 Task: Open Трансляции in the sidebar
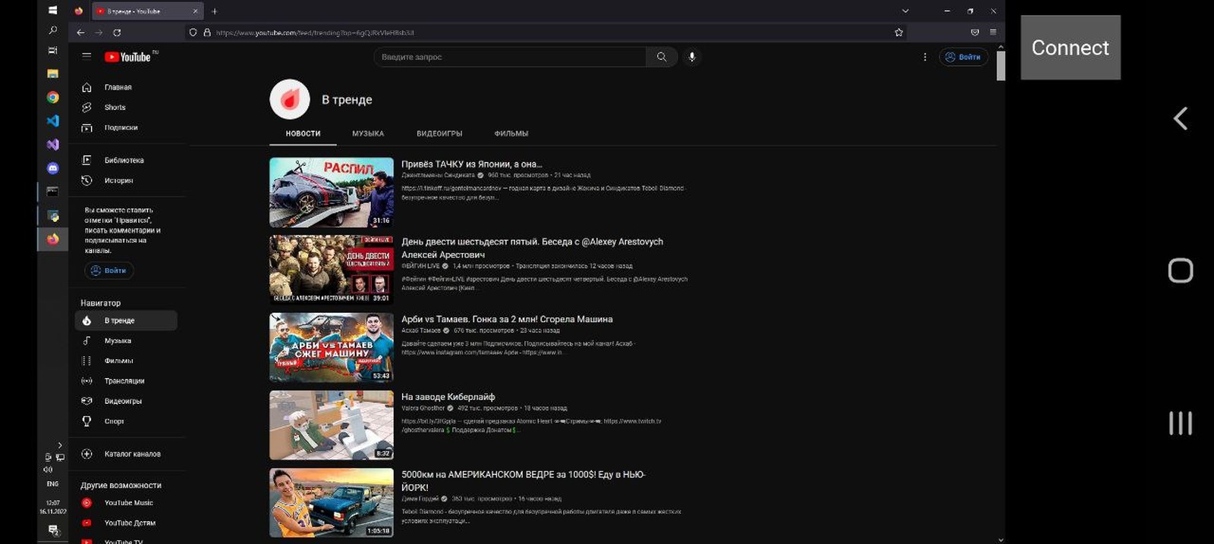126,381
